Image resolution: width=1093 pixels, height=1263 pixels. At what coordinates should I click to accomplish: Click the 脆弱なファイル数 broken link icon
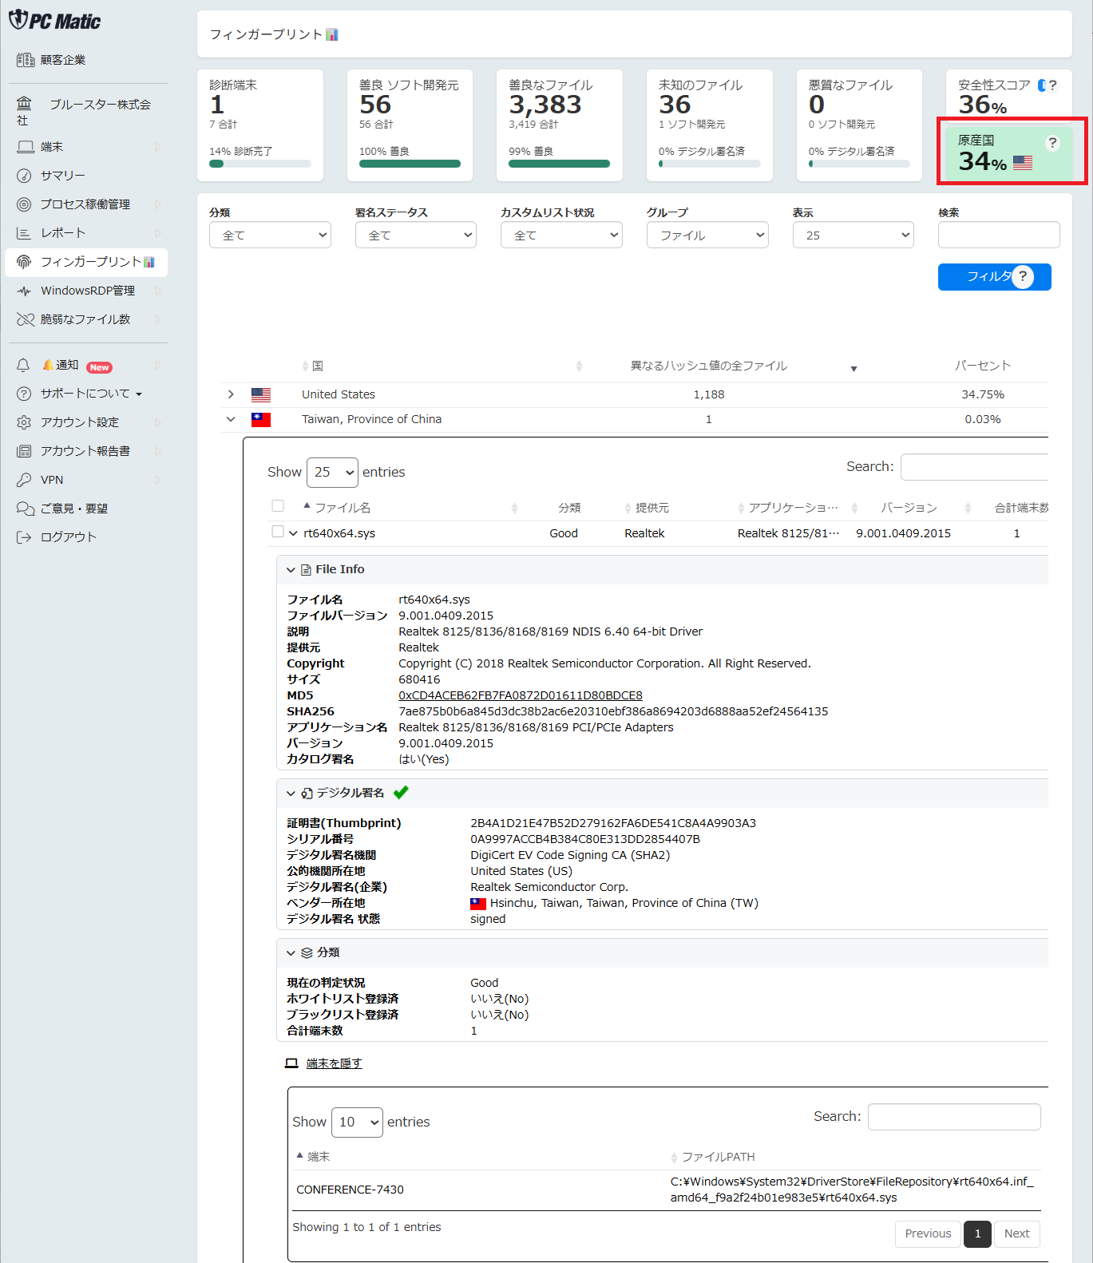(x=26, y=319)
